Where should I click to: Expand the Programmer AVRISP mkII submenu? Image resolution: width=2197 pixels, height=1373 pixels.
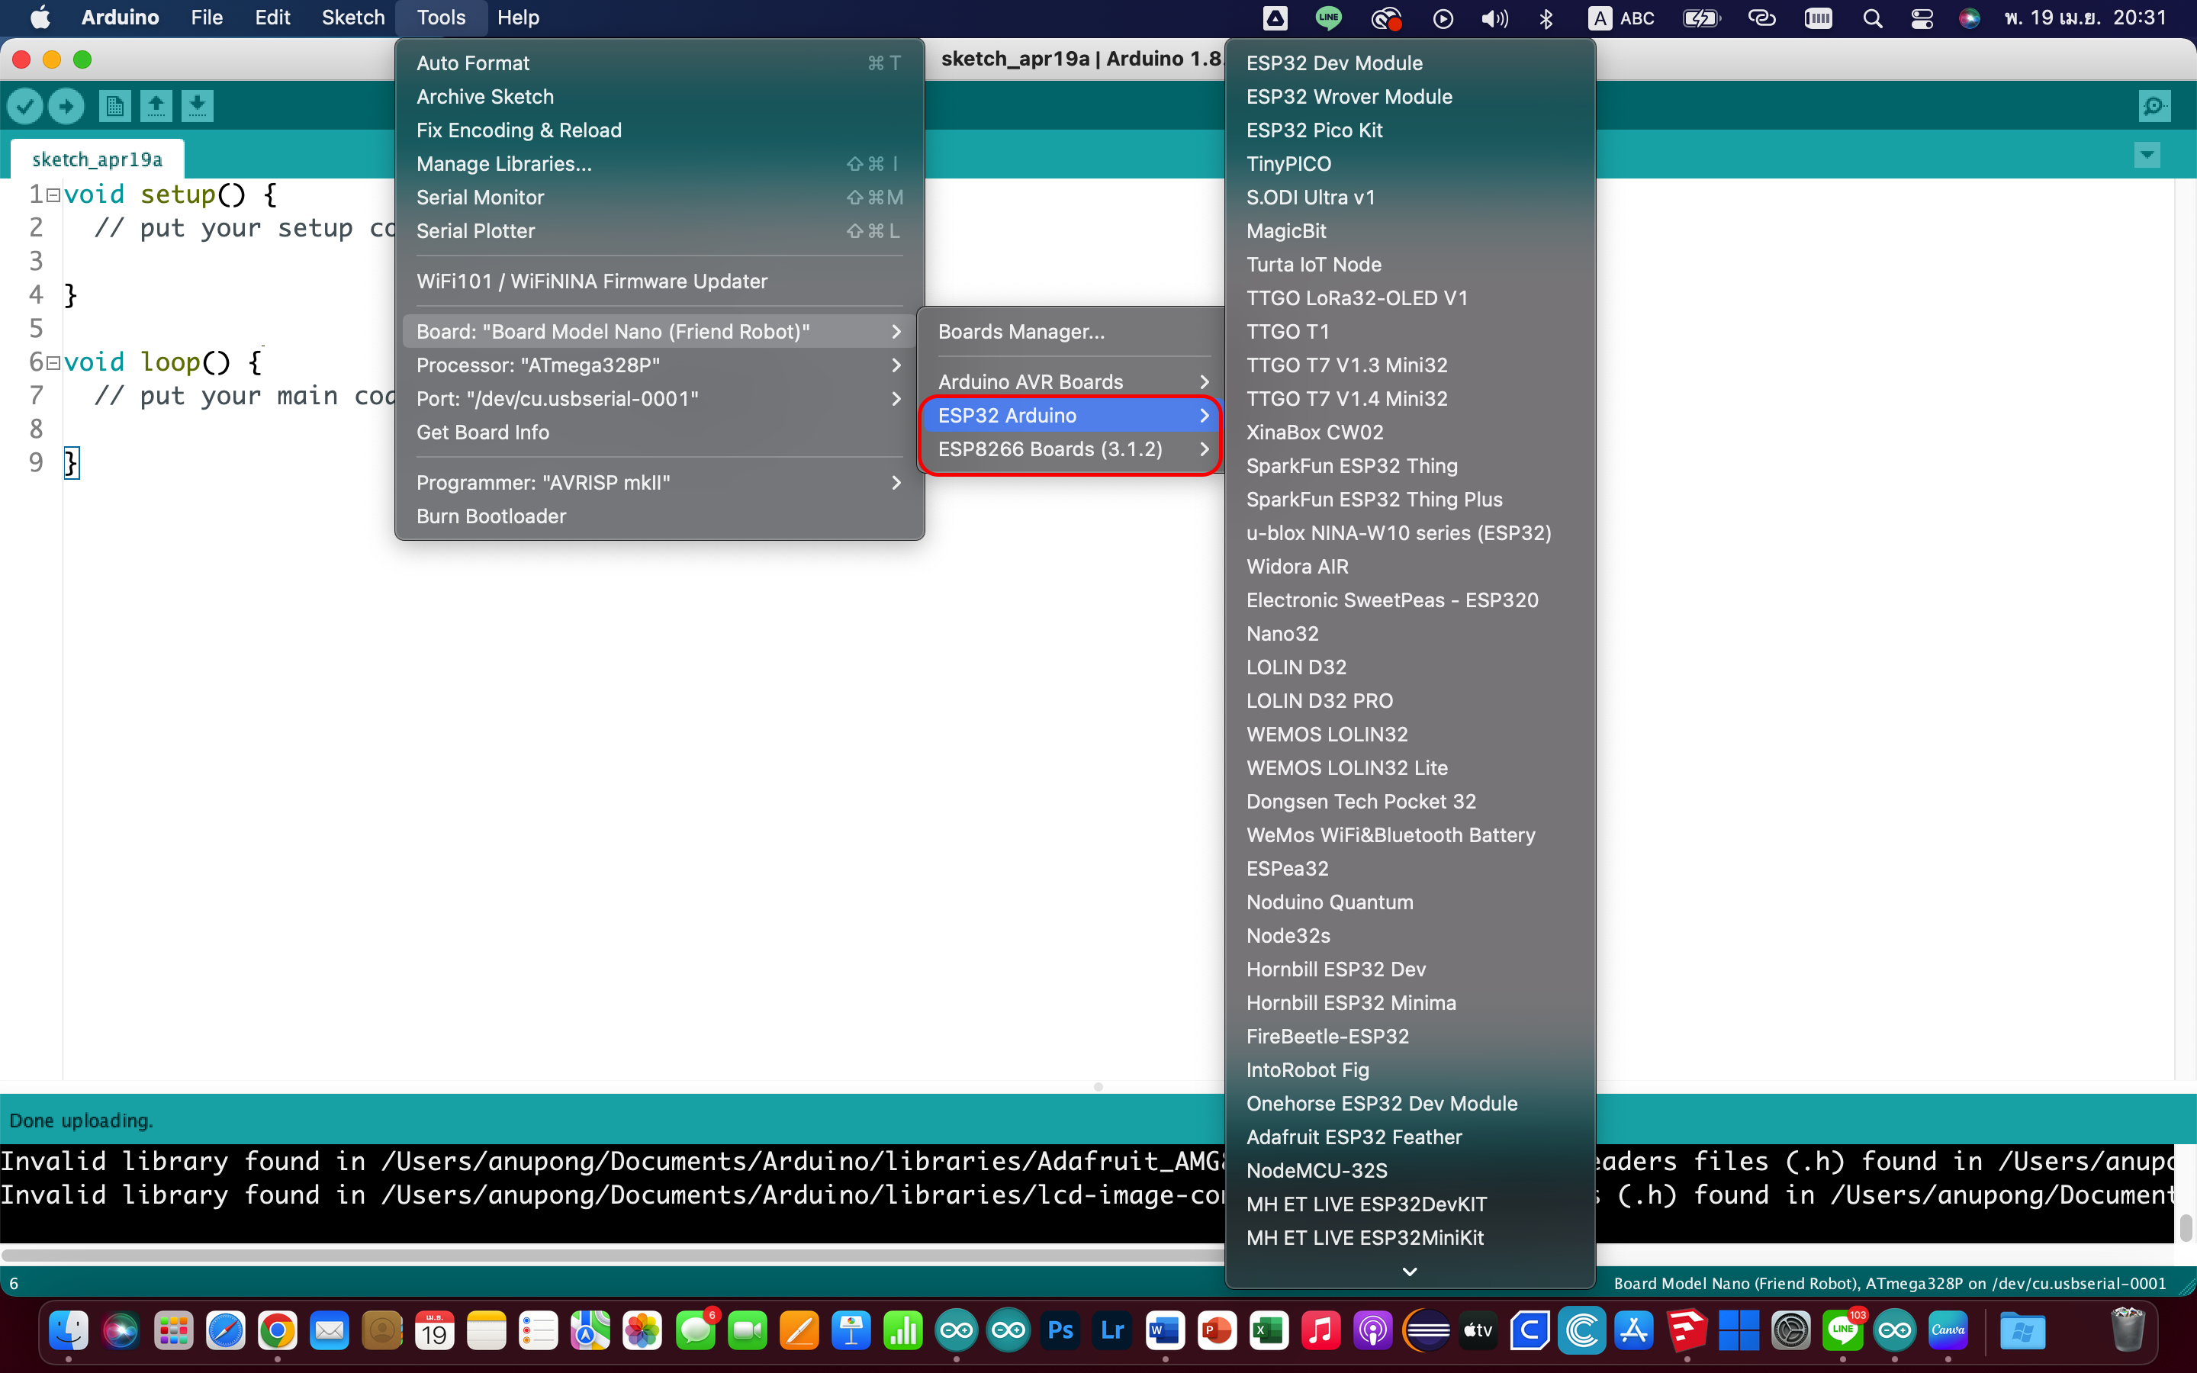[659, 482]
